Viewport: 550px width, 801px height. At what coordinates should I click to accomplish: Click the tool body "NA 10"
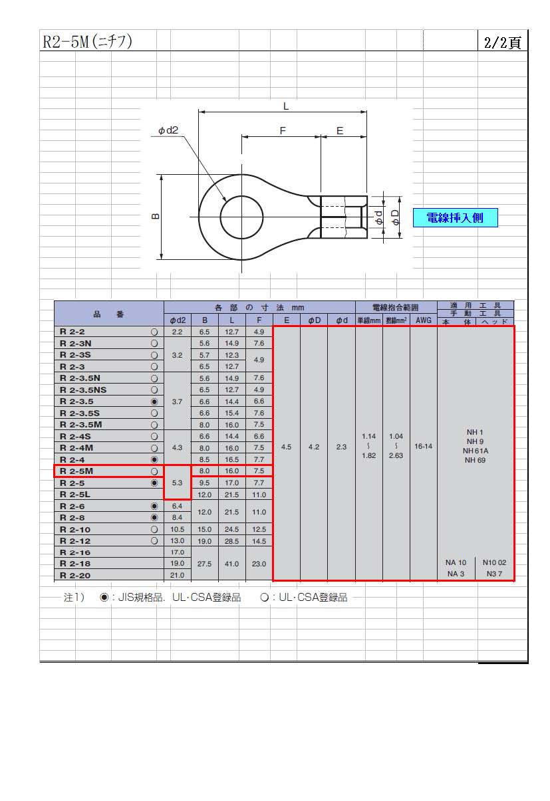[x=456, y=562]
